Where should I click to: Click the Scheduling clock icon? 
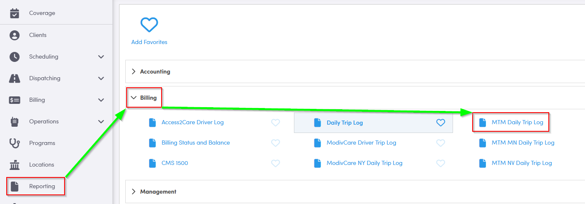point(15,57)
